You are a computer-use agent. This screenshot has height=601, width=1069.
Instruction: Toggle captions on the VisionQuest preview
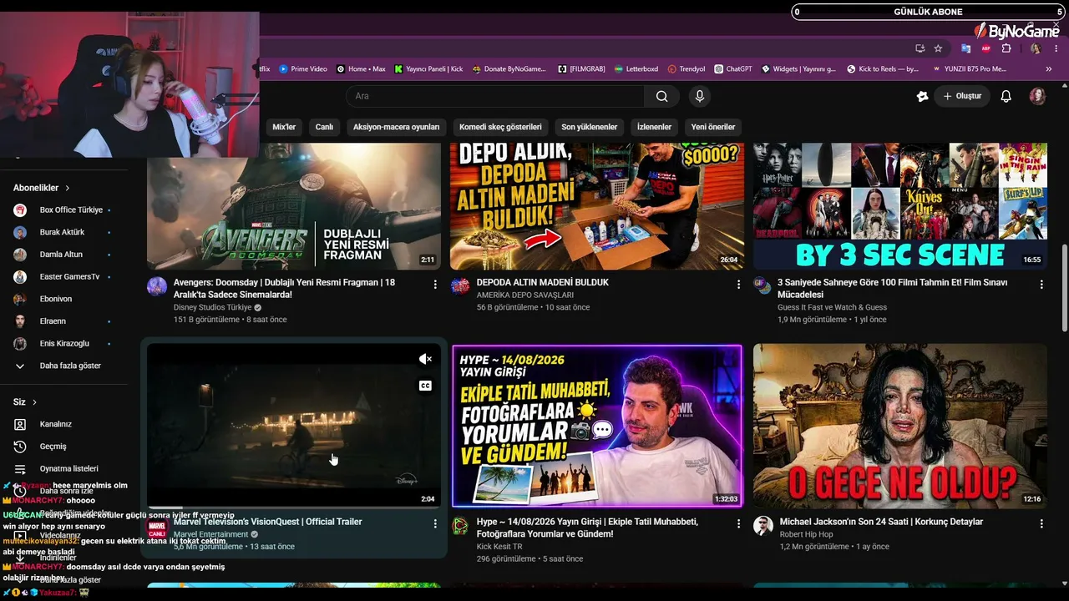coord(425,386)
